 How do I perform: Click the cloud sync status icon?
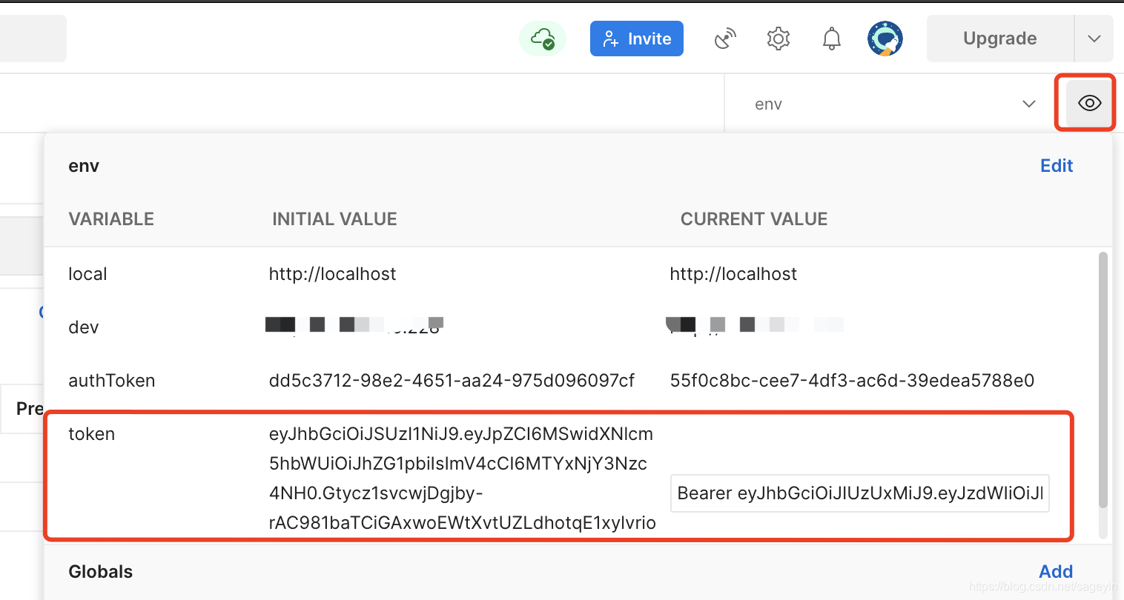[x=543, y=39]
